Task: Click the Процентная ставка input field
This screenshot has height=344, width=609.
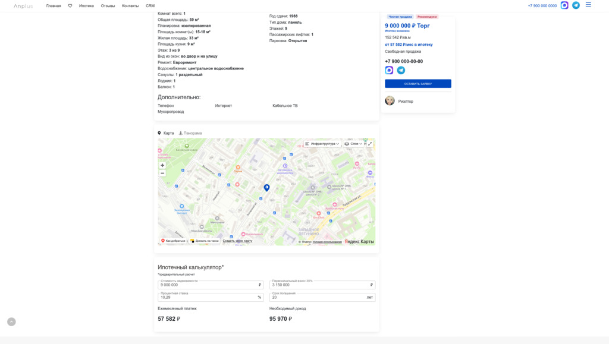Action: (x=207, y=297)
